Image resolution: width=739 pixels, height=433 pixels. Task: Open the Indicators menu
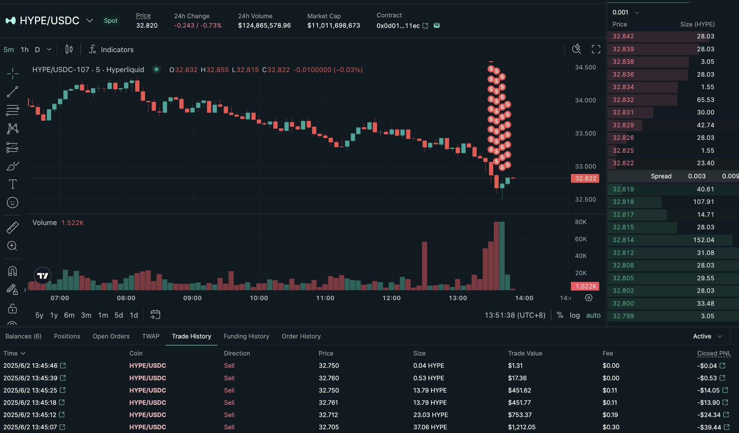(x=111, y=50)
